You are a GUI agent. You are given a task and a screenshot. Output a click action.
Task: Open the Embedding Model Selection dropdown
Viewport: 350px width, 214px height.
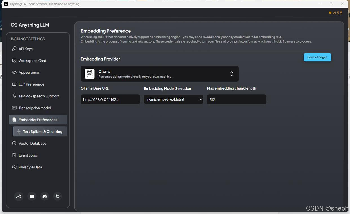tap(173, 99)
